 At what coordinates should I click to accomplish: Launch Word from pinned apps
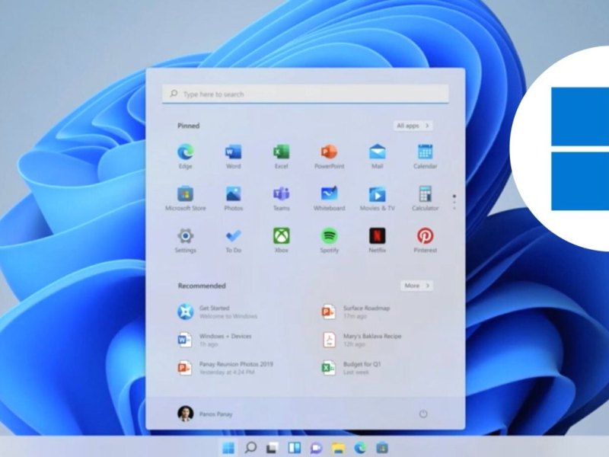point(233,156)
